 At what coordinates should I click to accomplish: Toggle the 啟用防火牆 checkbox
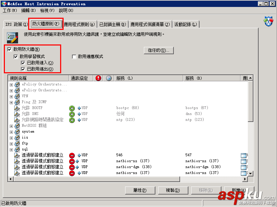pyautogui.click(x=9, y=49)
